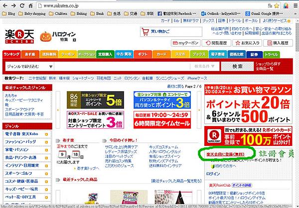The image size is (299, 208).
Task: Expand 家電・パソコン genre arrow
Action: pos(46,150)
